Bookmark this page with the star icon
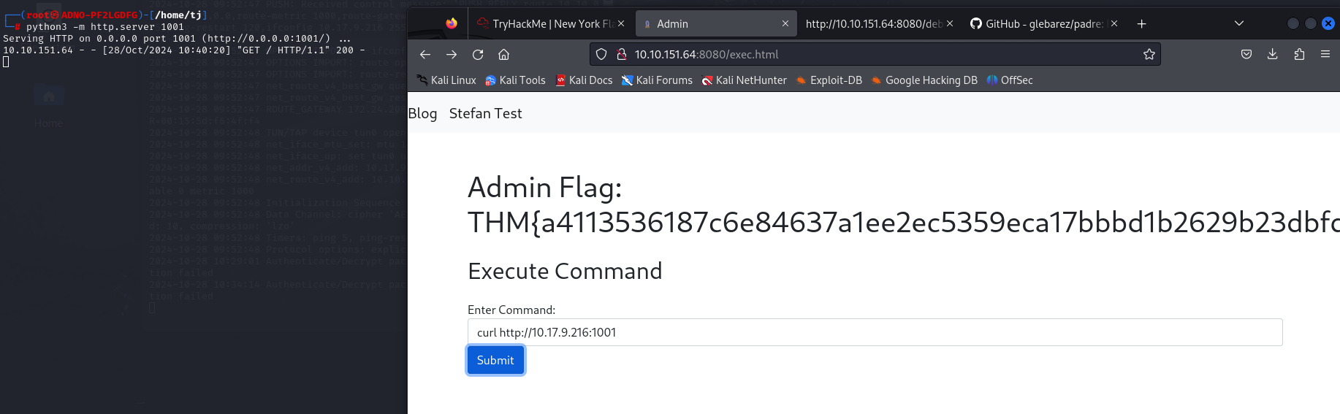The height and width of the screenshot is (414, 1340). coord(1149,54)
